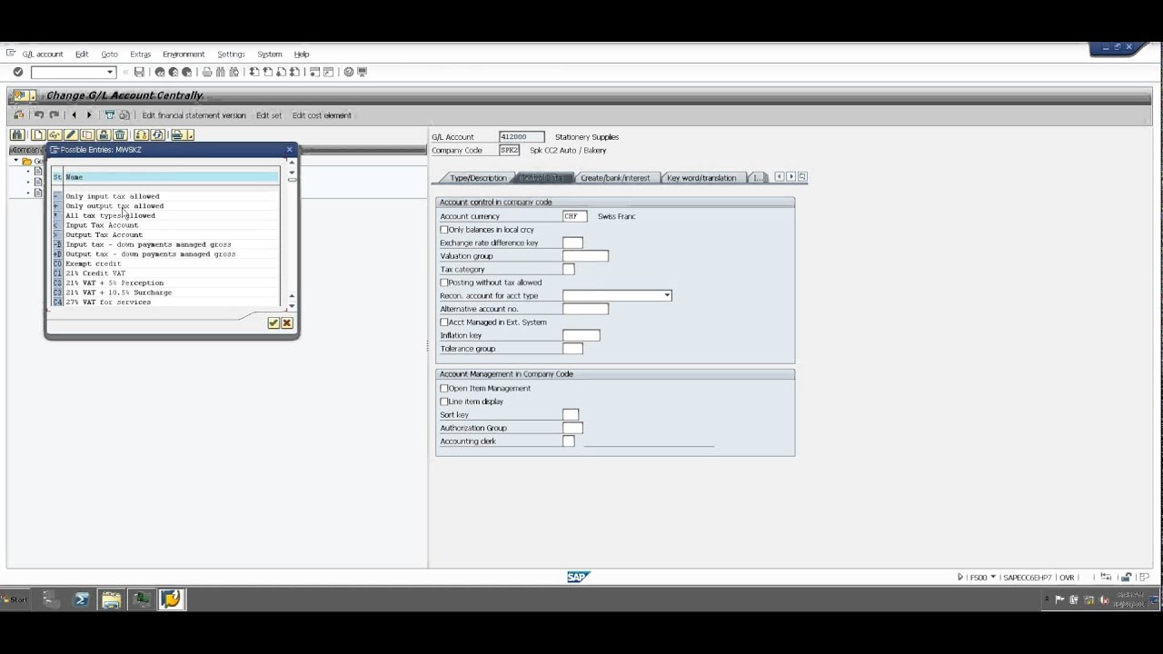The width and height of the screenshot is (1163, 654).
Task: Show next tabs with the right tab arrow
Action: [x=791, y=176]
